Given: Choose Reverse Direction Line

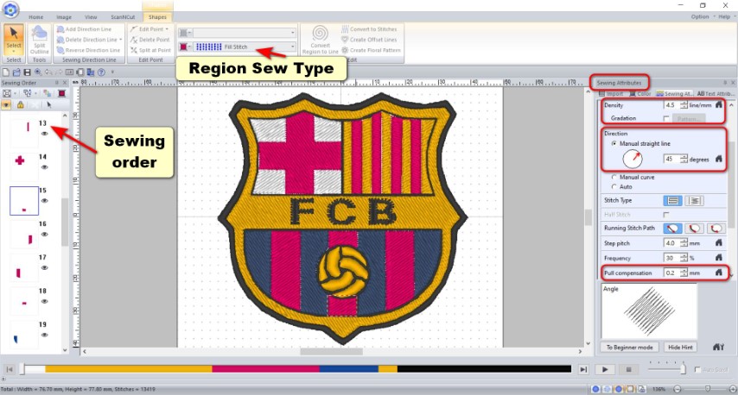Looking at the screenshot, I should pyautogui.click(x=88, y=50).
